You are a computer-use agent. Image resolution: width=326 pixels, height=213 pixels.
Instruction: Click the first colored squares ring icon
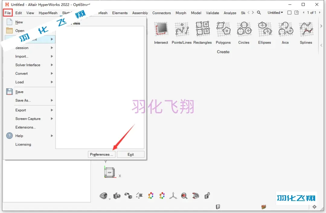151,196
